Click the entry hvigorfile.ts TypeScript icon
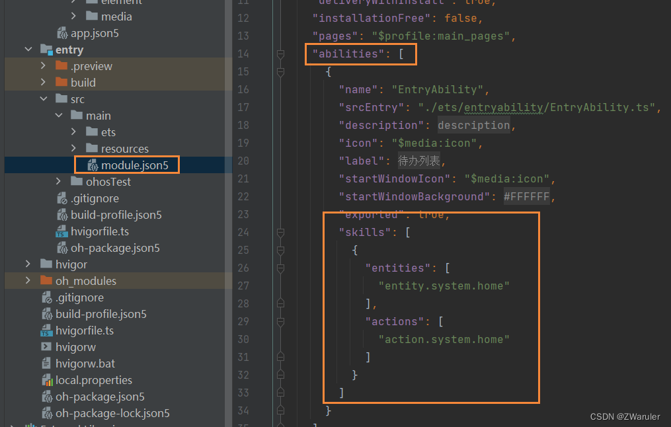The image size is (671, 427). (x=61, y=231)
